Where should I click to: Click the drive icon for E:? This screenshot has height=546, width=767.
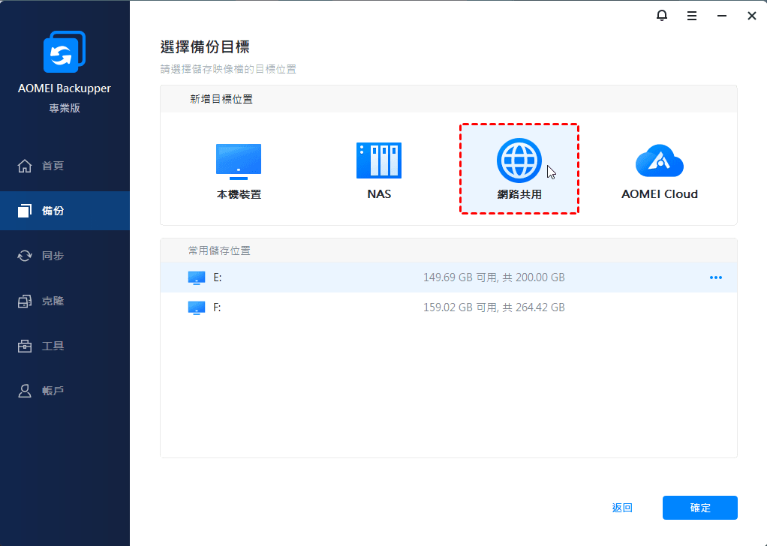(x=197, y=277)
